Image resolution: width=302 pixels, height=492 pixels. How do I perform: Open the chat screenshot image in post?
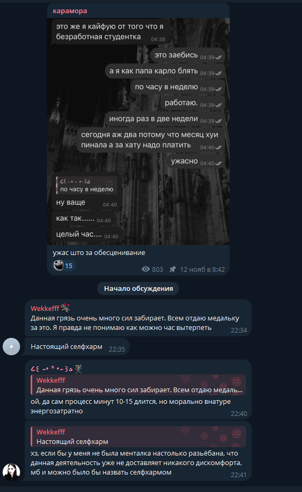(x=138, y=131)
